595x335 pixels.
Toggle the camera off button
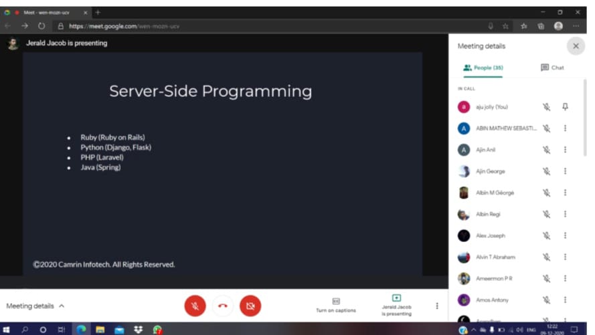pos(250,306)
